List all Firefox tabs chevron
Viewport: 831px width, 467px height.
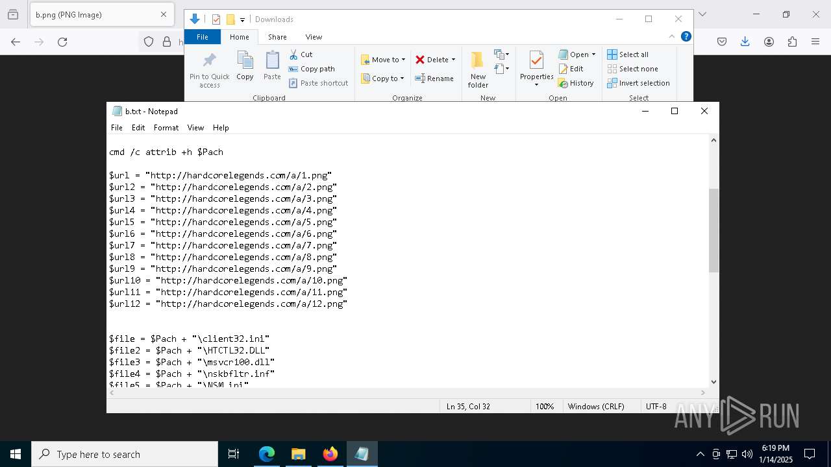pos(702,14)
